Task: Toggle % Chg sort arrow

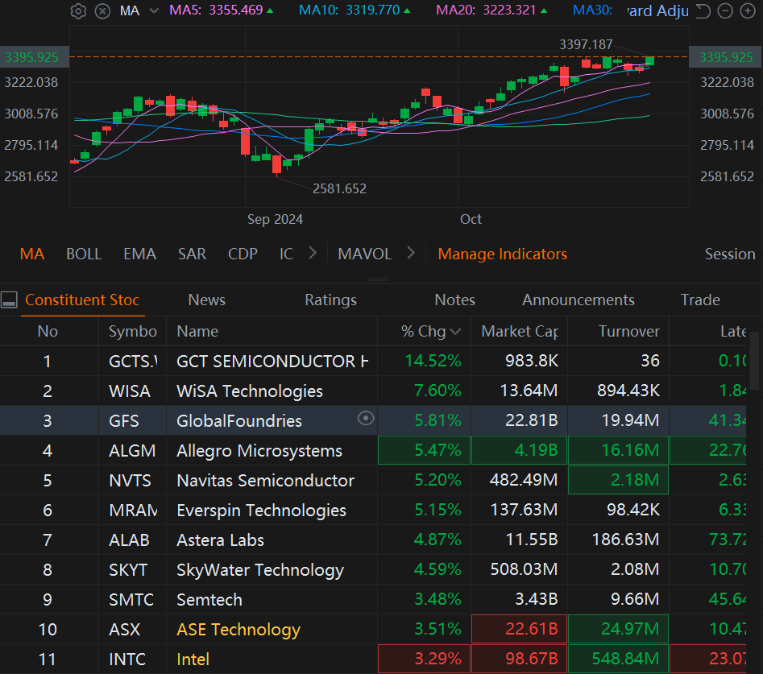Action: tap(455, 332)
